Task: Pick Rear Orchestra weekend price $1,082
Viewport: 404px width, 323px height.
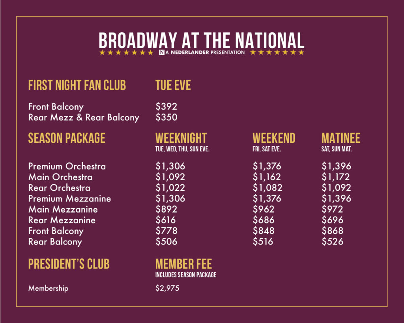Action: (x=267, y=188)
